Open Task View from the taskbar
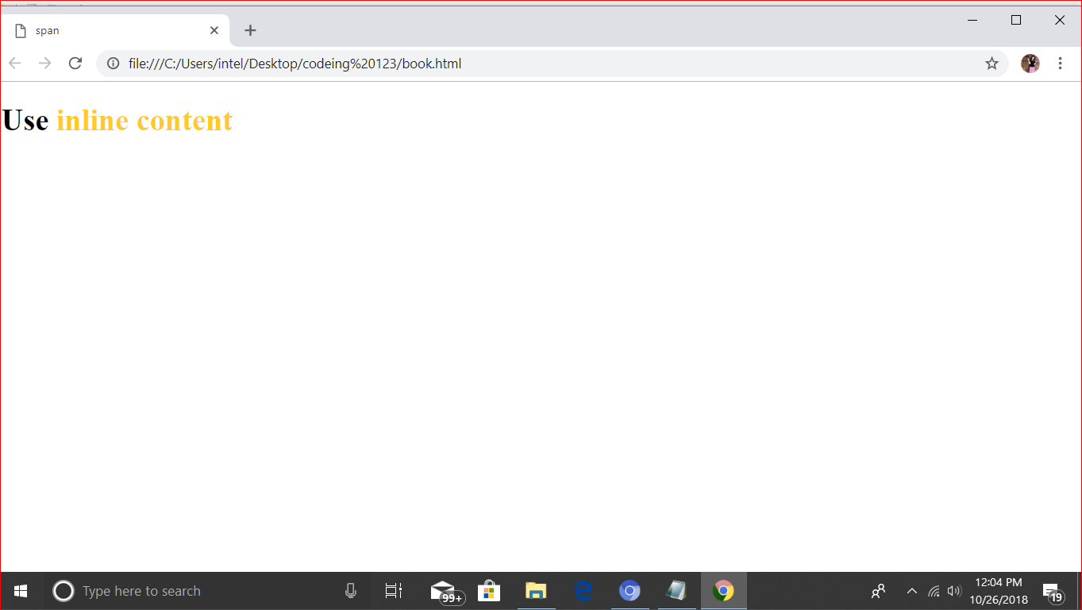 click(393, 591)
